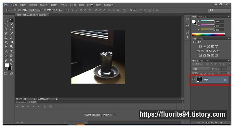Open the 필수 workspace dropdown
The width and height of the screenshot is (234, 128).
(x=219, y=10)
